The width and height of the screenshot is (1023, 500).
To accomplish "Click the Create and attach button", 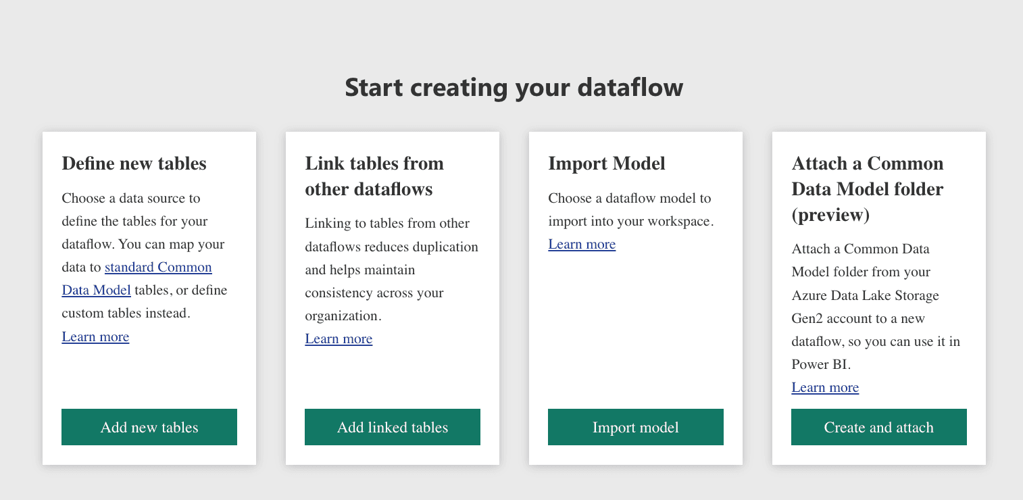I will pos(879,427).
